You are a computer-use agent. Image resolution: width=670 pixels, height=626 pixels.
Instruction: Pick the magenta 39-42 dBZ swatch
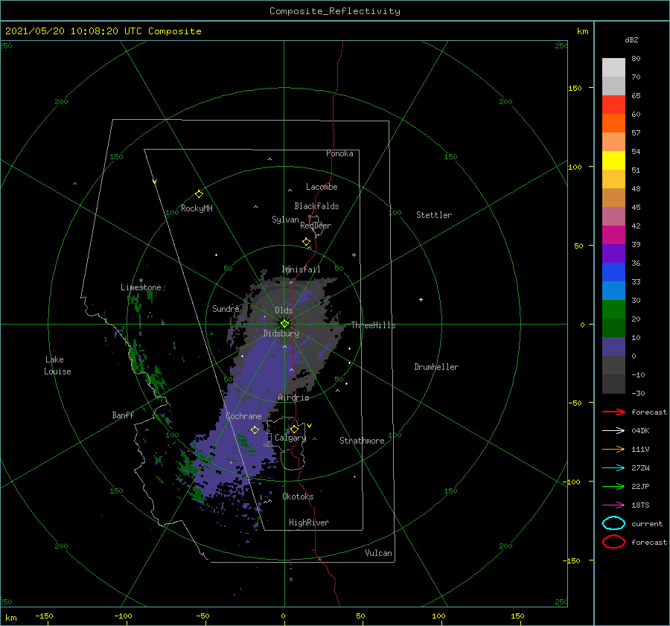(613, 234)
